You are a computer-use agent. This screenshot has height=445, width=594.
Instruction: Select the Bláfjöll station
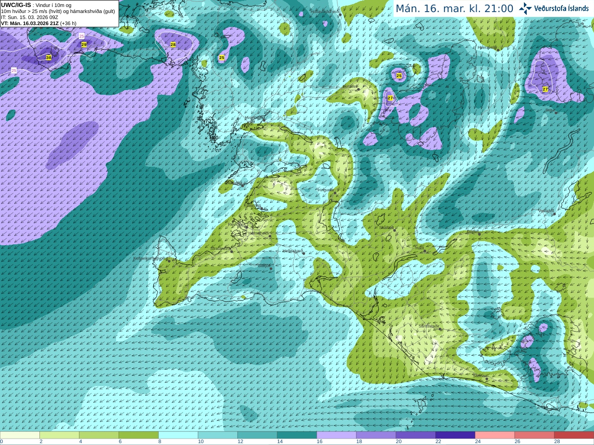(x=271, y=268)
